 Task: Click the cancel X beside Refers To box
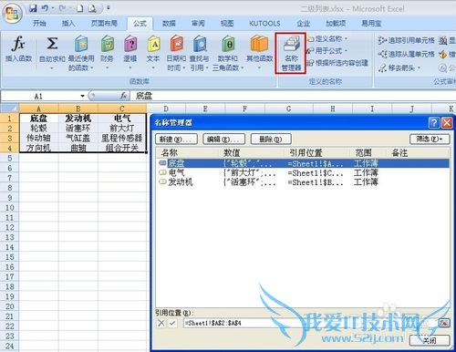click(161, 323)
